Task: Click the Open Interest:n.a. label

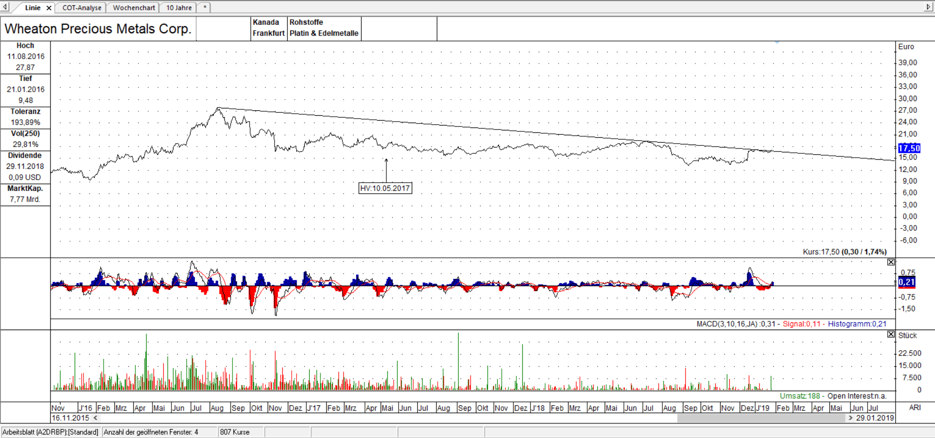Action: (x=857, y=396)
